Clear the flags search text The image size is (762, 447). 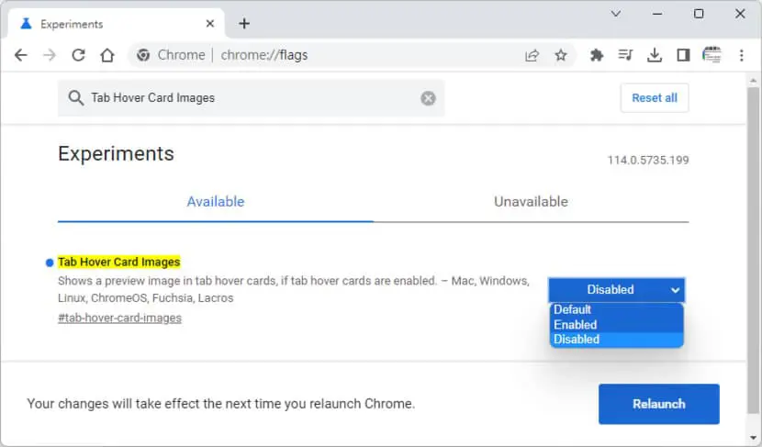(x=428, y=98)
